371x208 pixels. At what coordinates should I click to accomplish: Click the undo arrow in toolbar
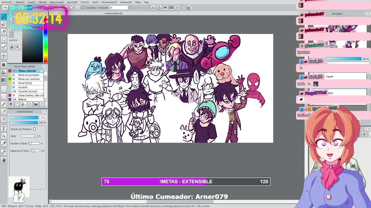[x=5, y=8]
